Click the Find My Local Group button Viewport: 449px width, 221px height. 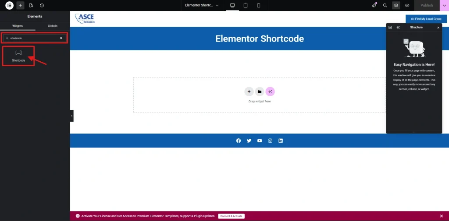click(x=426, y=19)
